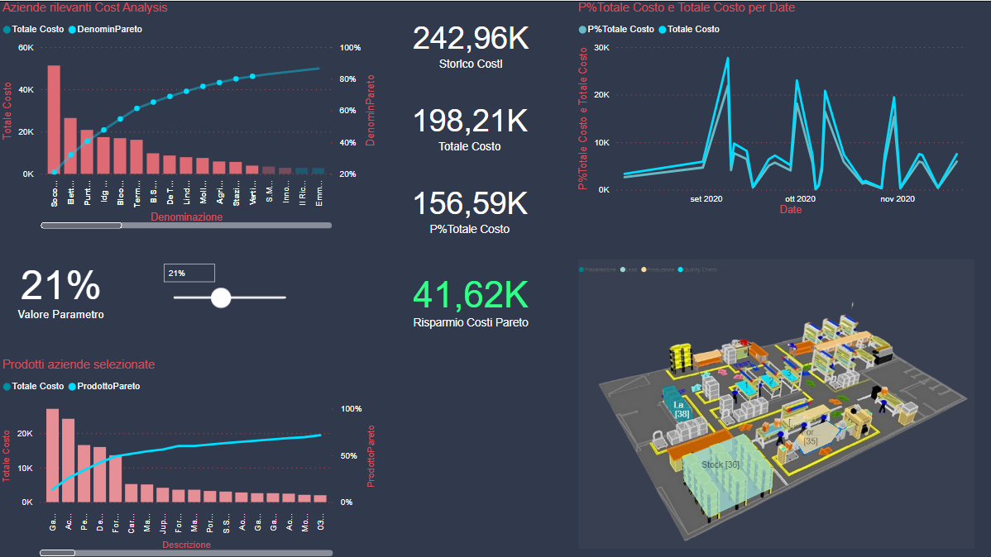
Task: Select the La... [38] teal container in plant view
Action: click(x=681, y=408)
